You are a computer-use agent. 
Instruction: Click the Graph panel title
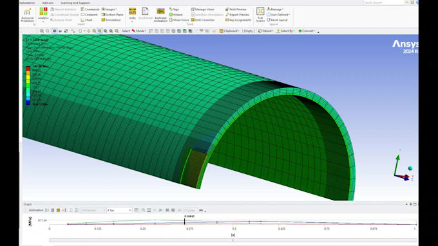(28, 204)
